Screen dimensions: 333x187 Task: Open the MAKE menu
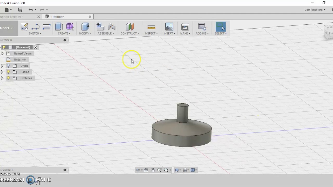point(185,33)
